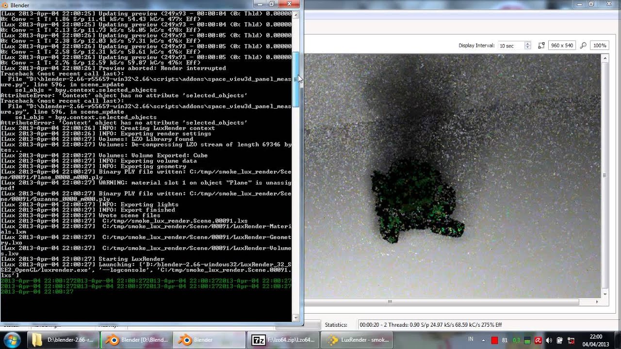This screenshot has width=621, height=349.
Task: Decrease Display Interval with the down stepper arrow
Action: tap(527, 48)
